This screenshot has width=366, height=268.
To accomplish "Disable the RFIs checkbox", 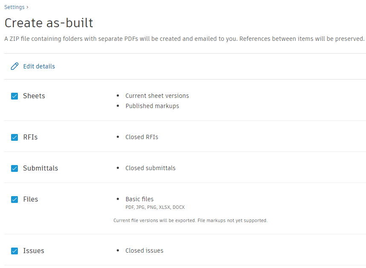I will point(14,137).
